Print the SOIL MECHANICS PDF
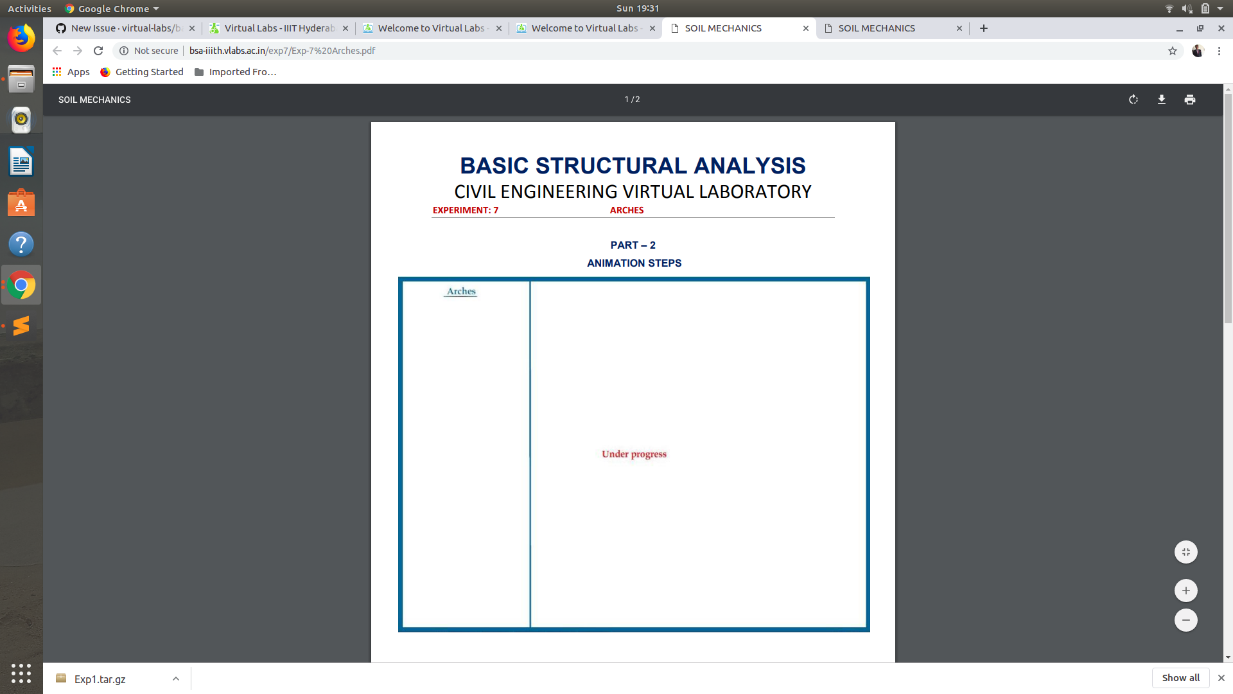1233x694 pixels. coord(1190,100)
